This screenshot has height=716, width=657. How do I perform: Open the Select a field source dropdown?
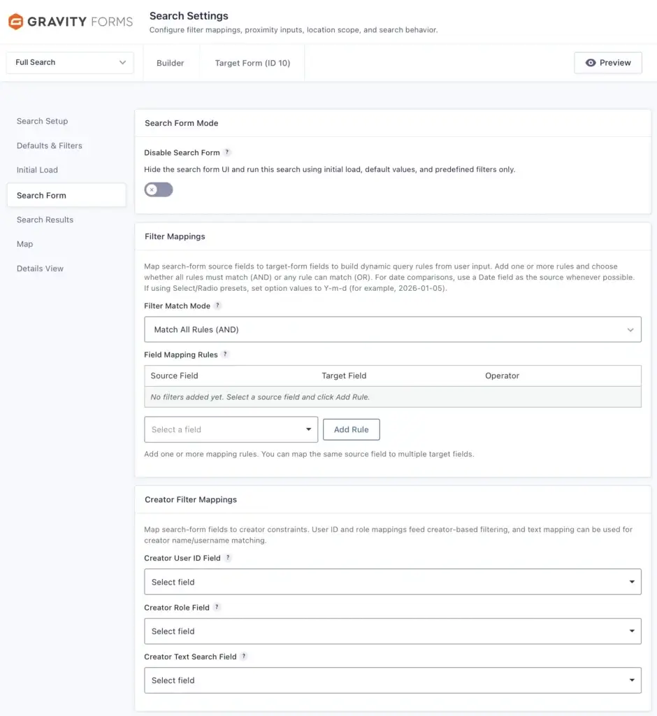pos(231,429)
